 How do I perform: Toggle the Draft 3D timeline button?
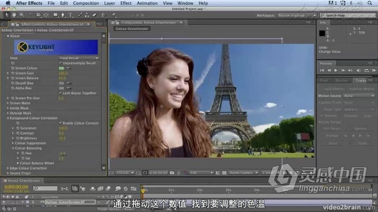[x=83, y=189]
